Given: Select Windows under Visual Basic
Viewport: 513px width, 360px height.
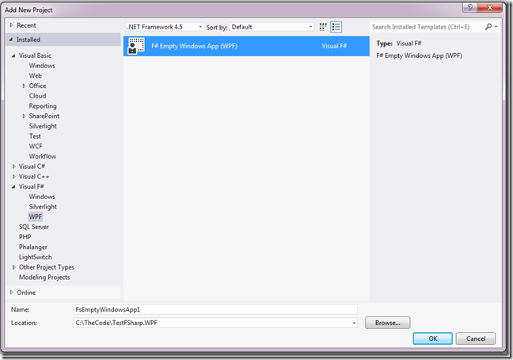Looking at the screenshot, I should pos(42,66).
